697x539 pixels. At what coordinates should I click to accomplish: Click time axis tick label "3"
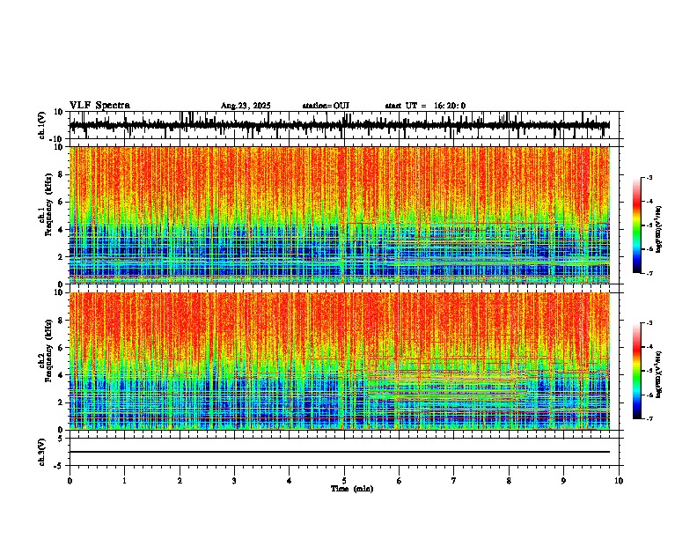234,481
